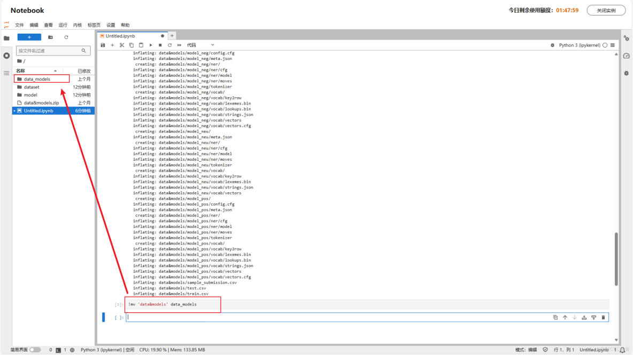
Task: Click the notebook trust shield icon
Action: 545,350
